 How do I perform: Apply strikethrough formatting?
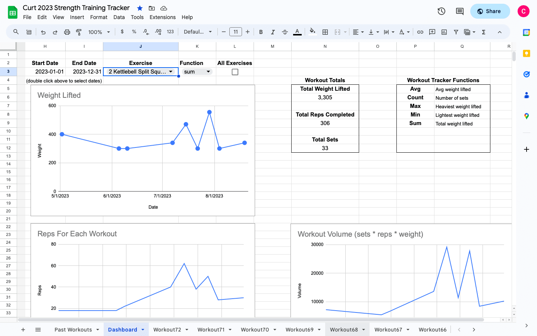285,32
